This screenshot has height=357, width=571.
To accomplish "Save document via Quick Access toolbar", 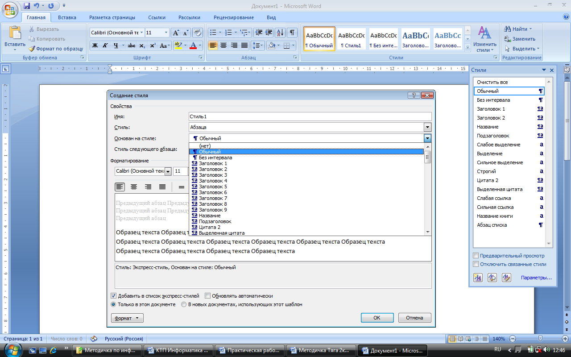I will coord(27,6).
